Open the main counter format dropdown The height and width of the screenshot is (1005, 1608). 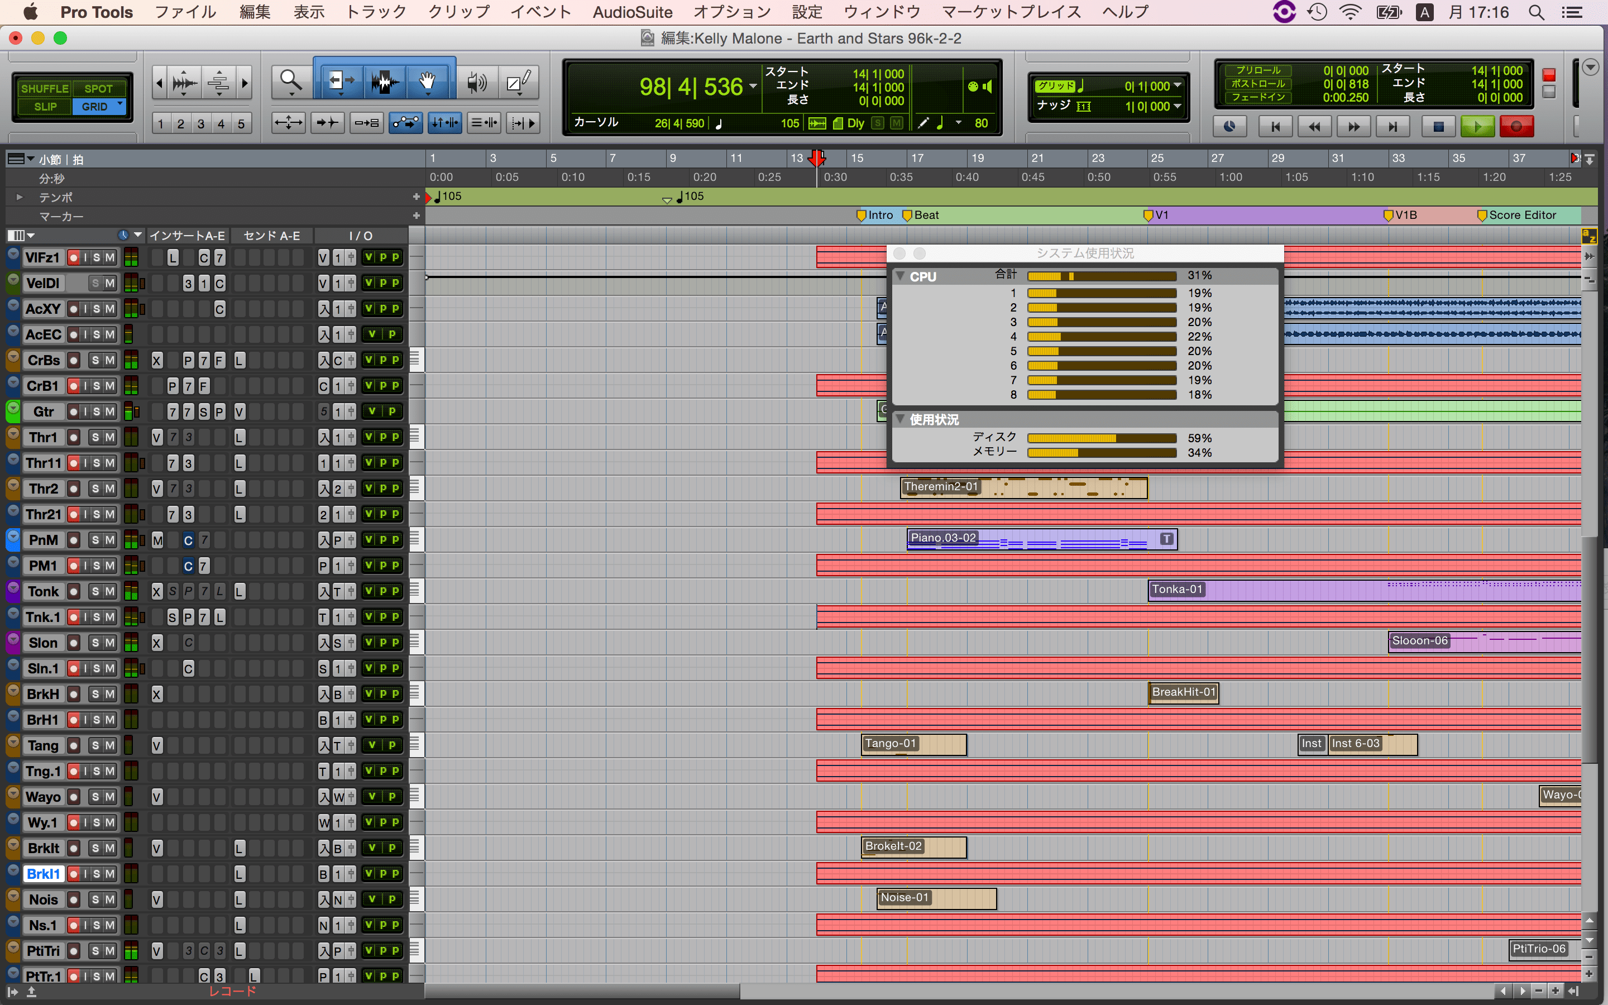click(x=754, y=87)
